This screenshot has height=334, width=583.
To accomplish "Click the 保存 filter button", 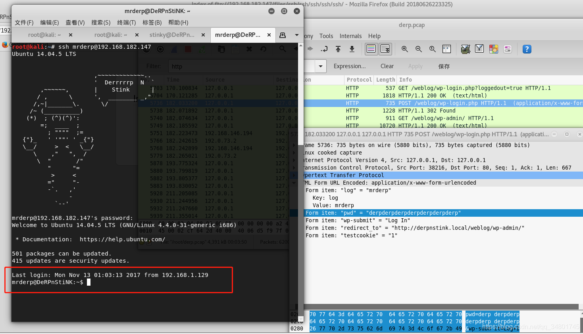I will [444, 66].
